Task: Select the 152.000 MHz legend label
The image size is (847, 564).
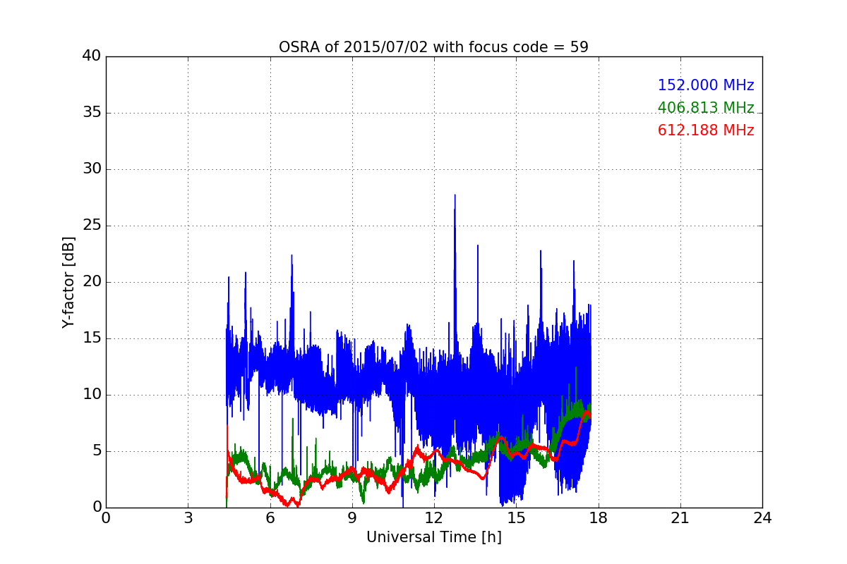Action: pos(706,85)
